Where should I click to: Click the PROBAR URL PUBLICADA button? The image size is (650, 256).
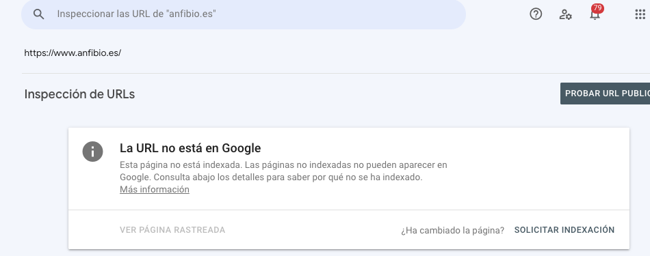coord(606,94)
